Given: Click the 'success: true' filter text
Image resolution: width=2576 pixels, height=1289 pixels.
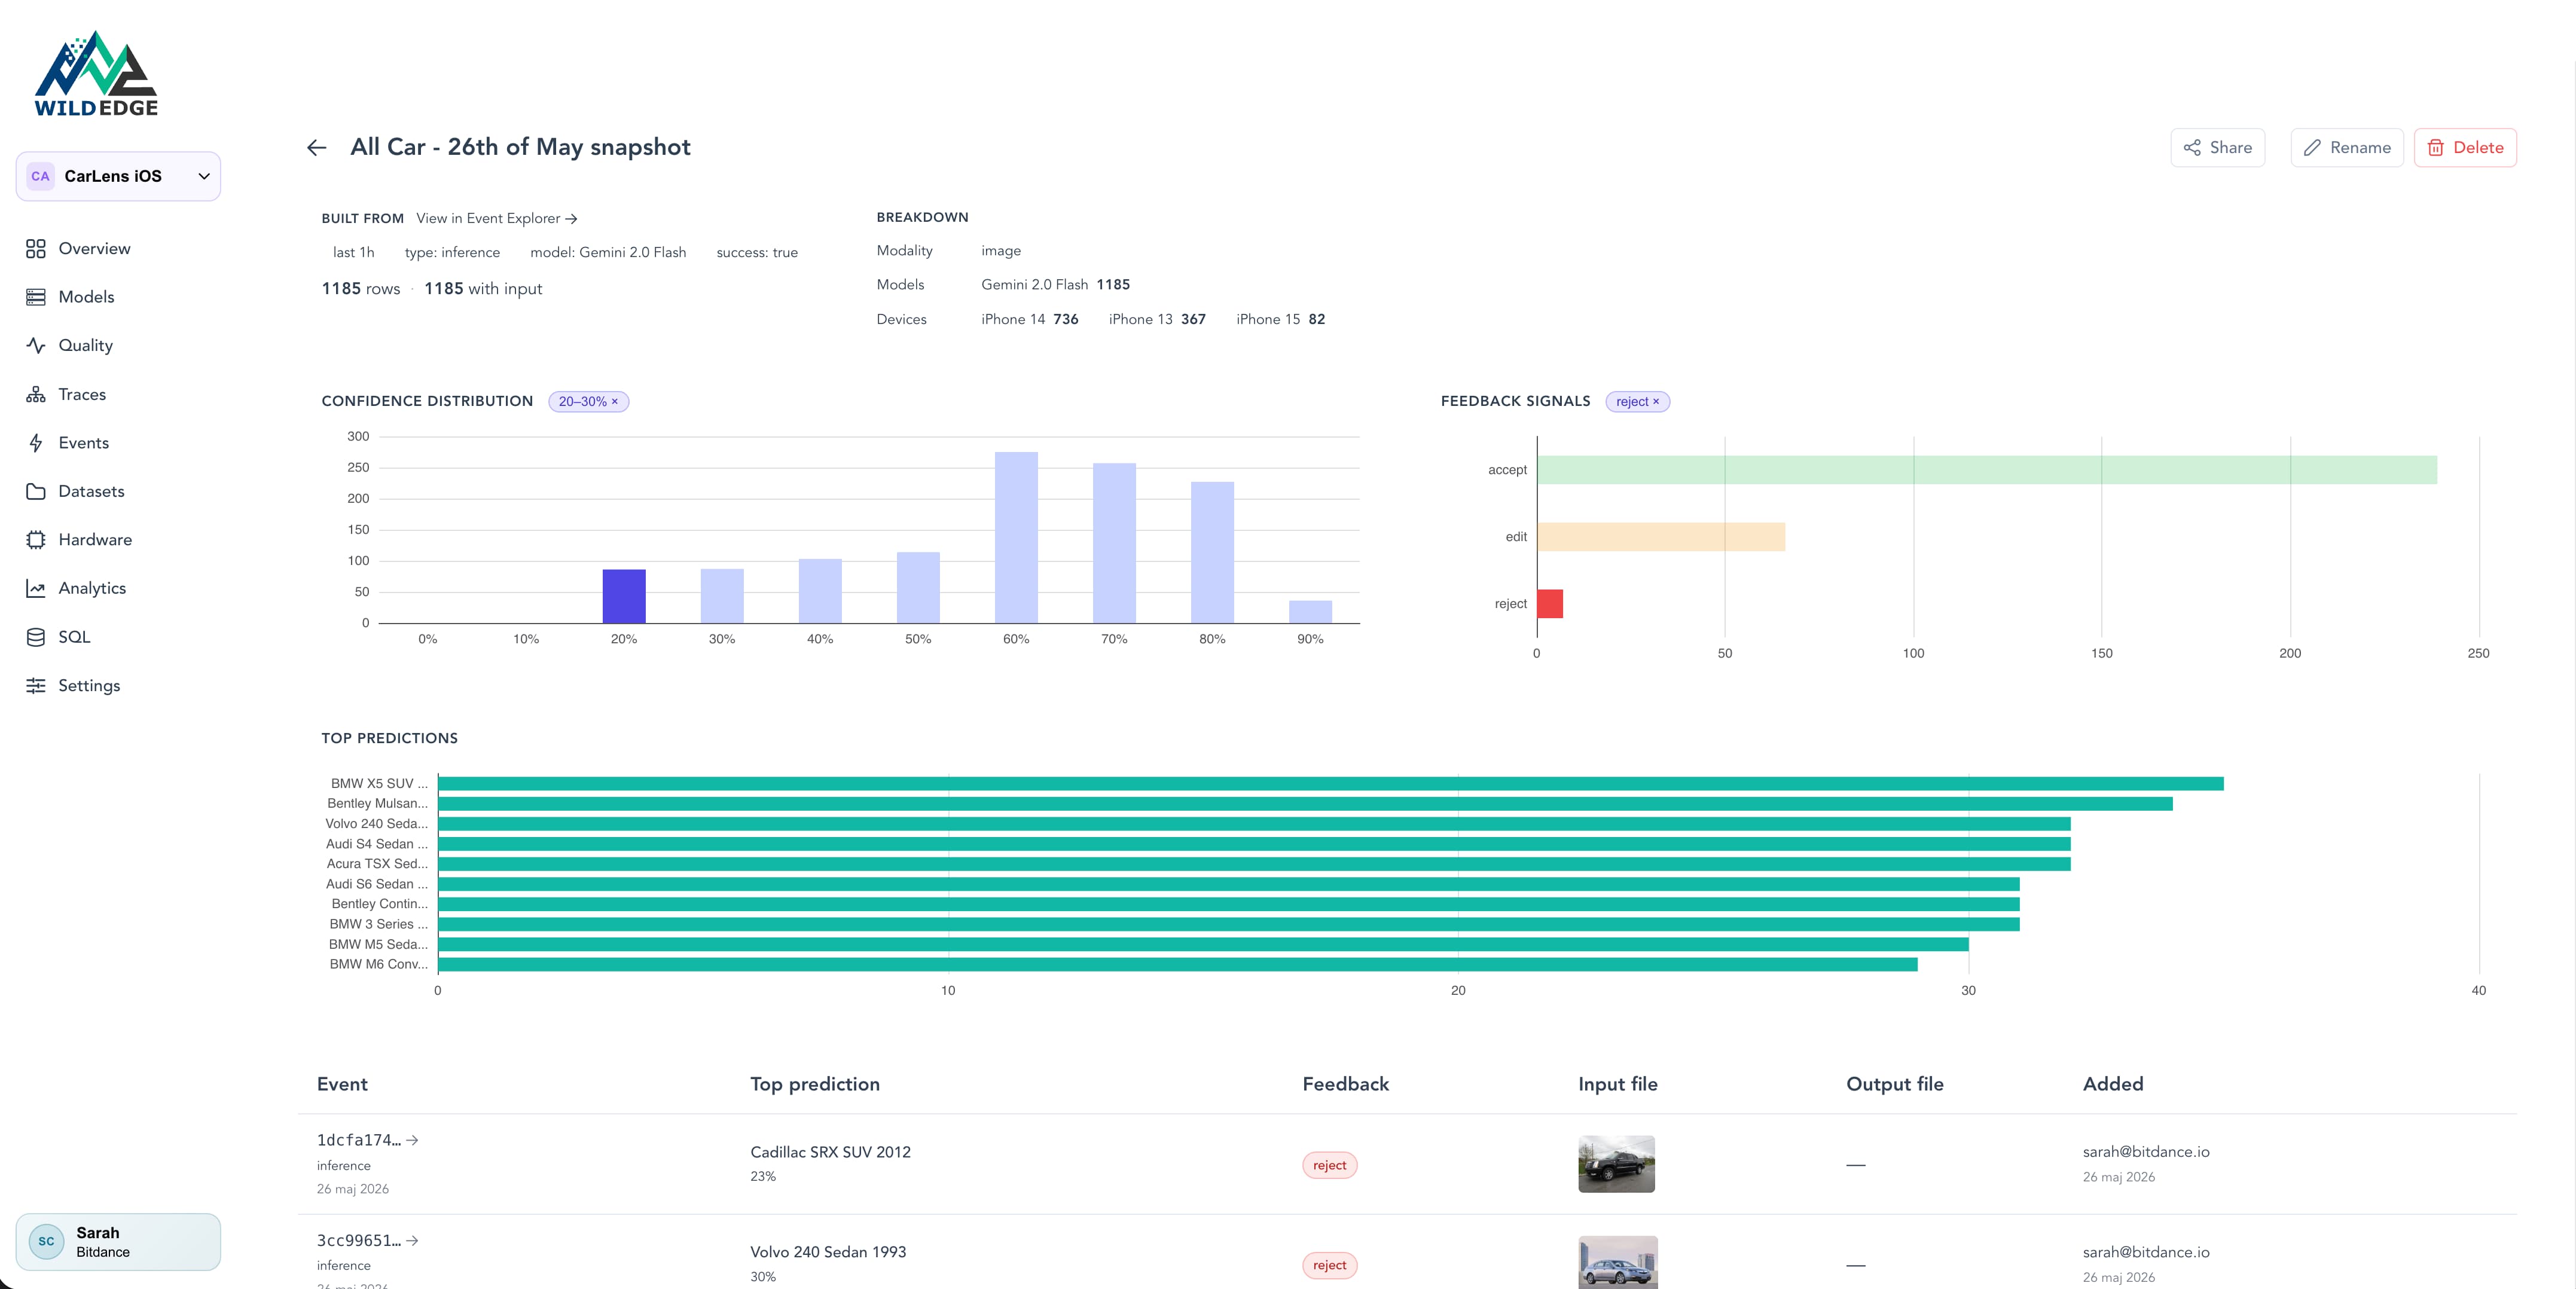Looking at the screenshot, I should point(757,253).
